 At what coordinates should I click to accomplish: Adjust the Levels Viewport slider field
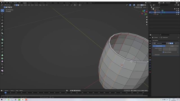[x=170, y=48]
